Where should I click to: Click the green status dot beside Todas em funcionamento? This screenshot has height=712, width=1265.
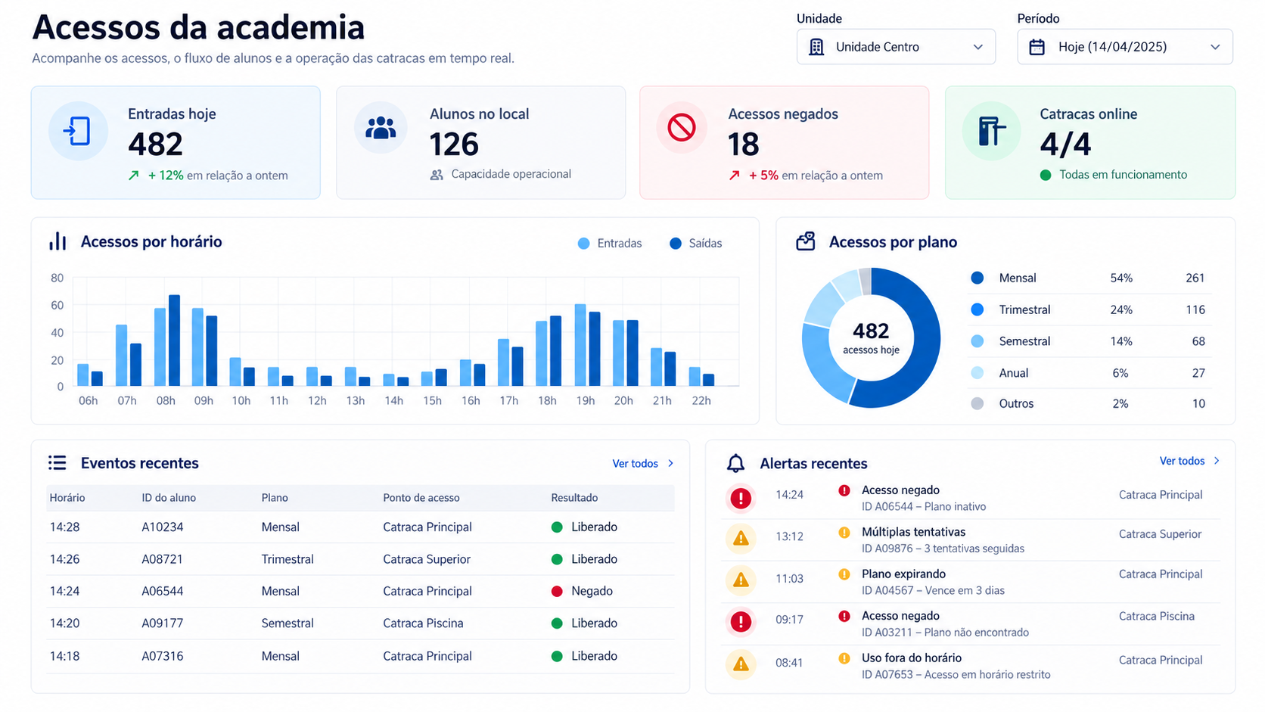click(1046, 175)
